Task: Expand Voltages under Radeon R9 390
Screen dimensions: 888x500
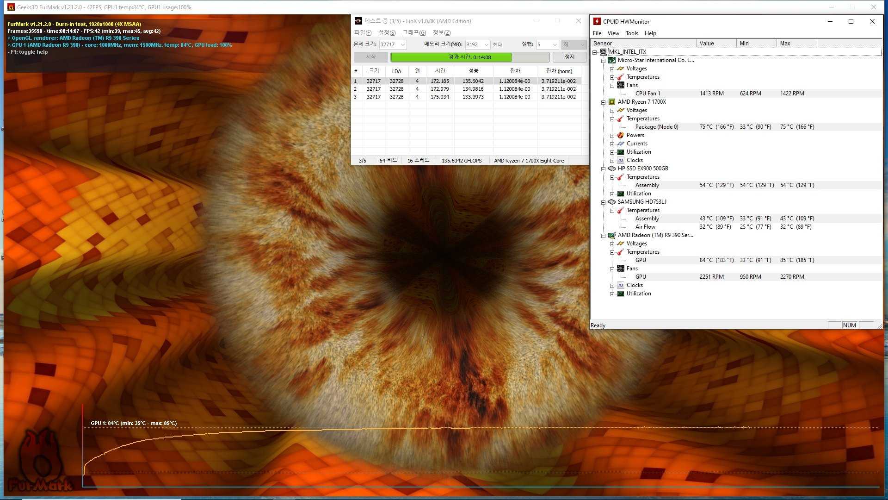Action: [x=612, y=244]
